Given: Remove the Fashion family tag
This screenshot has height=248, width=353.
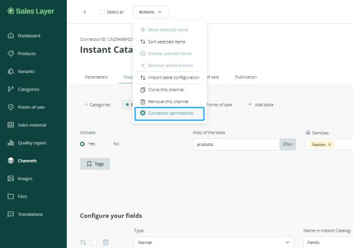Looking at the screenshot, I should pos(330,144).
